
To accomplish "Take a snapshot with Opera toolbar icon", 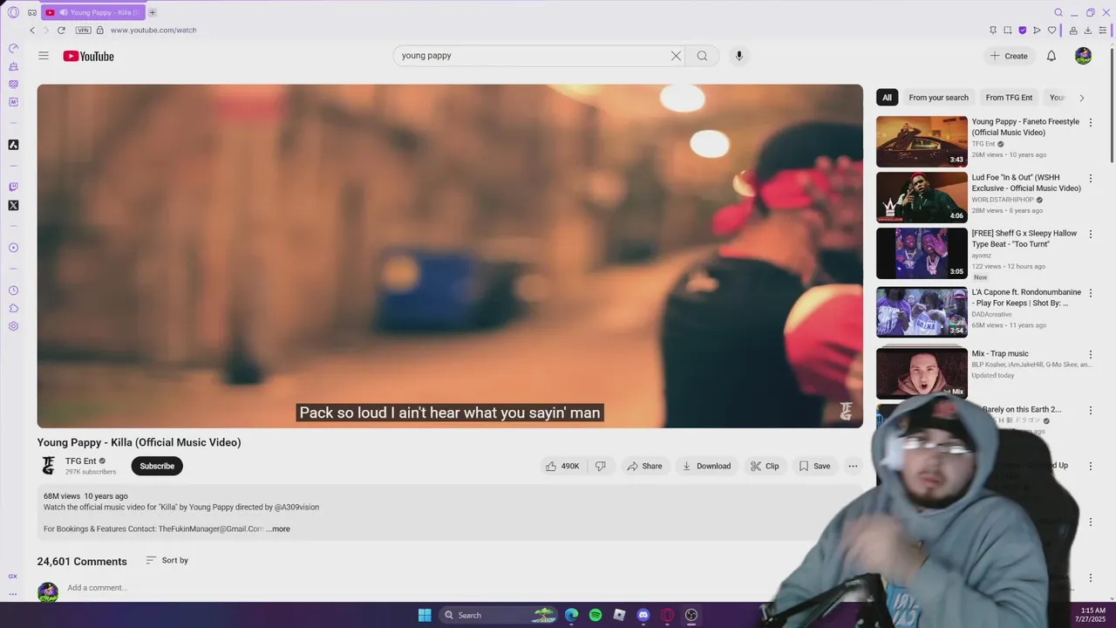I will (1008, 30).
